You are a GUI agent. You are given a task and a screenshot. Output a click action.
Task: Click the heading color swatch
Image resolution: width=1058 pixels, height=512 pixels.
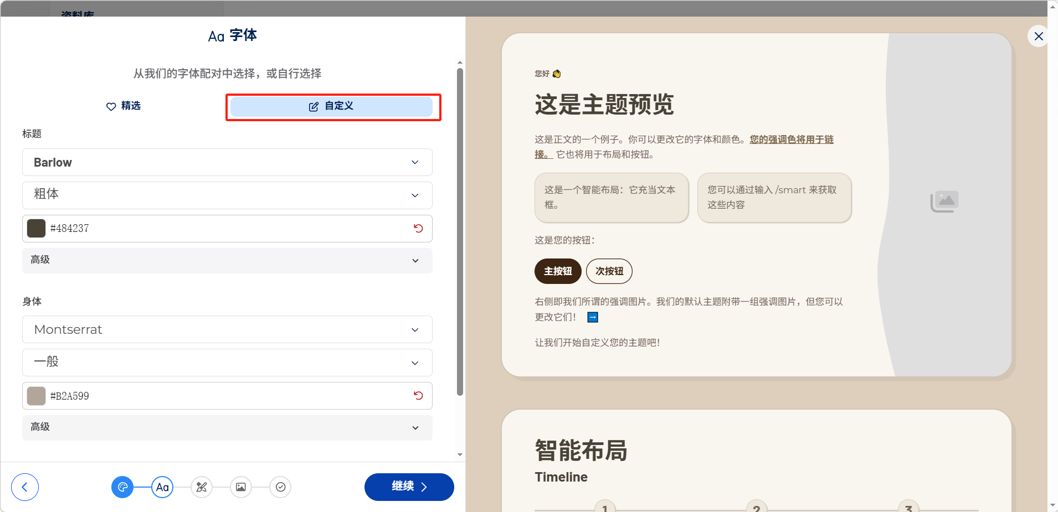point(37,229)
